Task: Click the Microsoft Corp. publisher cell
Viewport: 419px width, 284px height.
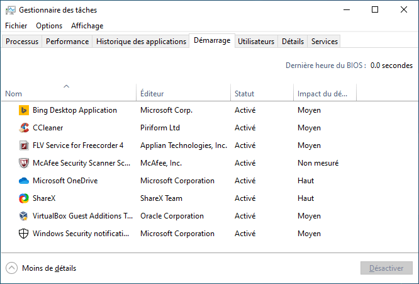Action: (x=167, y=110)
